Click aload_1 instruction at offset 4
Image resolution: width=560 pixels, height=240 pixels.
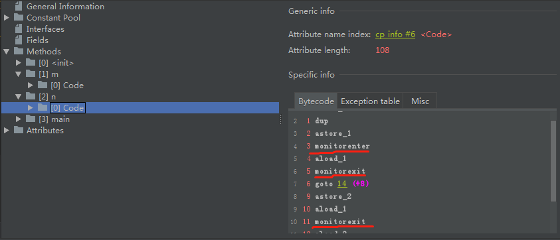(331, 158)
